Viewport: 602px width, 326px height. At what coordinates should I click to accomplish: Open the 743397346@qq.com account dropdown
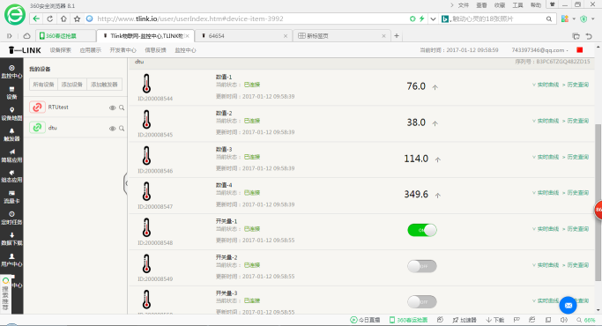coord(539,50)
